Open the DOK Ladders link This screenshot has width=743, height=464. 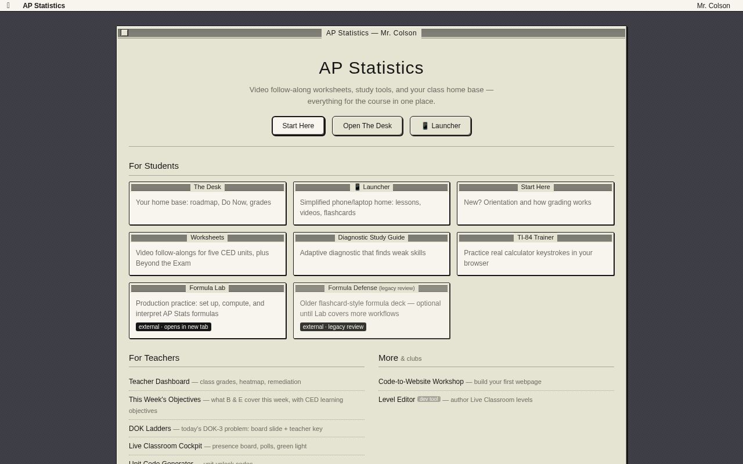click(150, 429)
